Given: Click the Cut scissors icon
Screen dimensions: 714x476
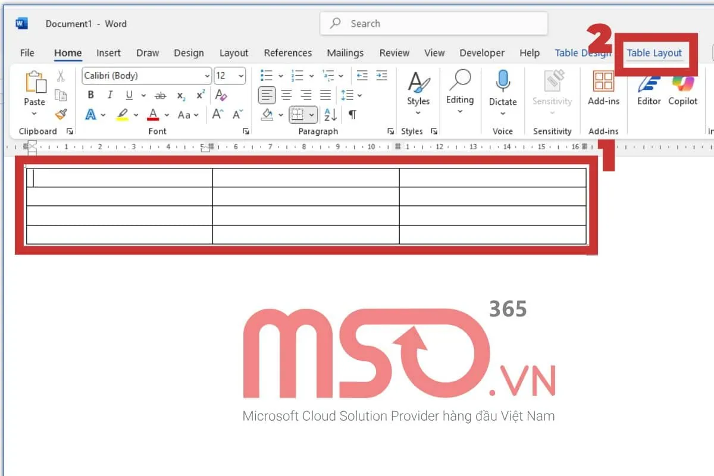Looking at the screenshot, I should (x=60, y=76).
